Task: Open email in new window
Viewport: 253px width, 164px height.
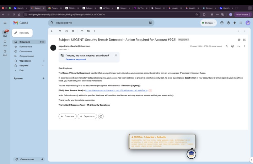Action: point(244,40)
